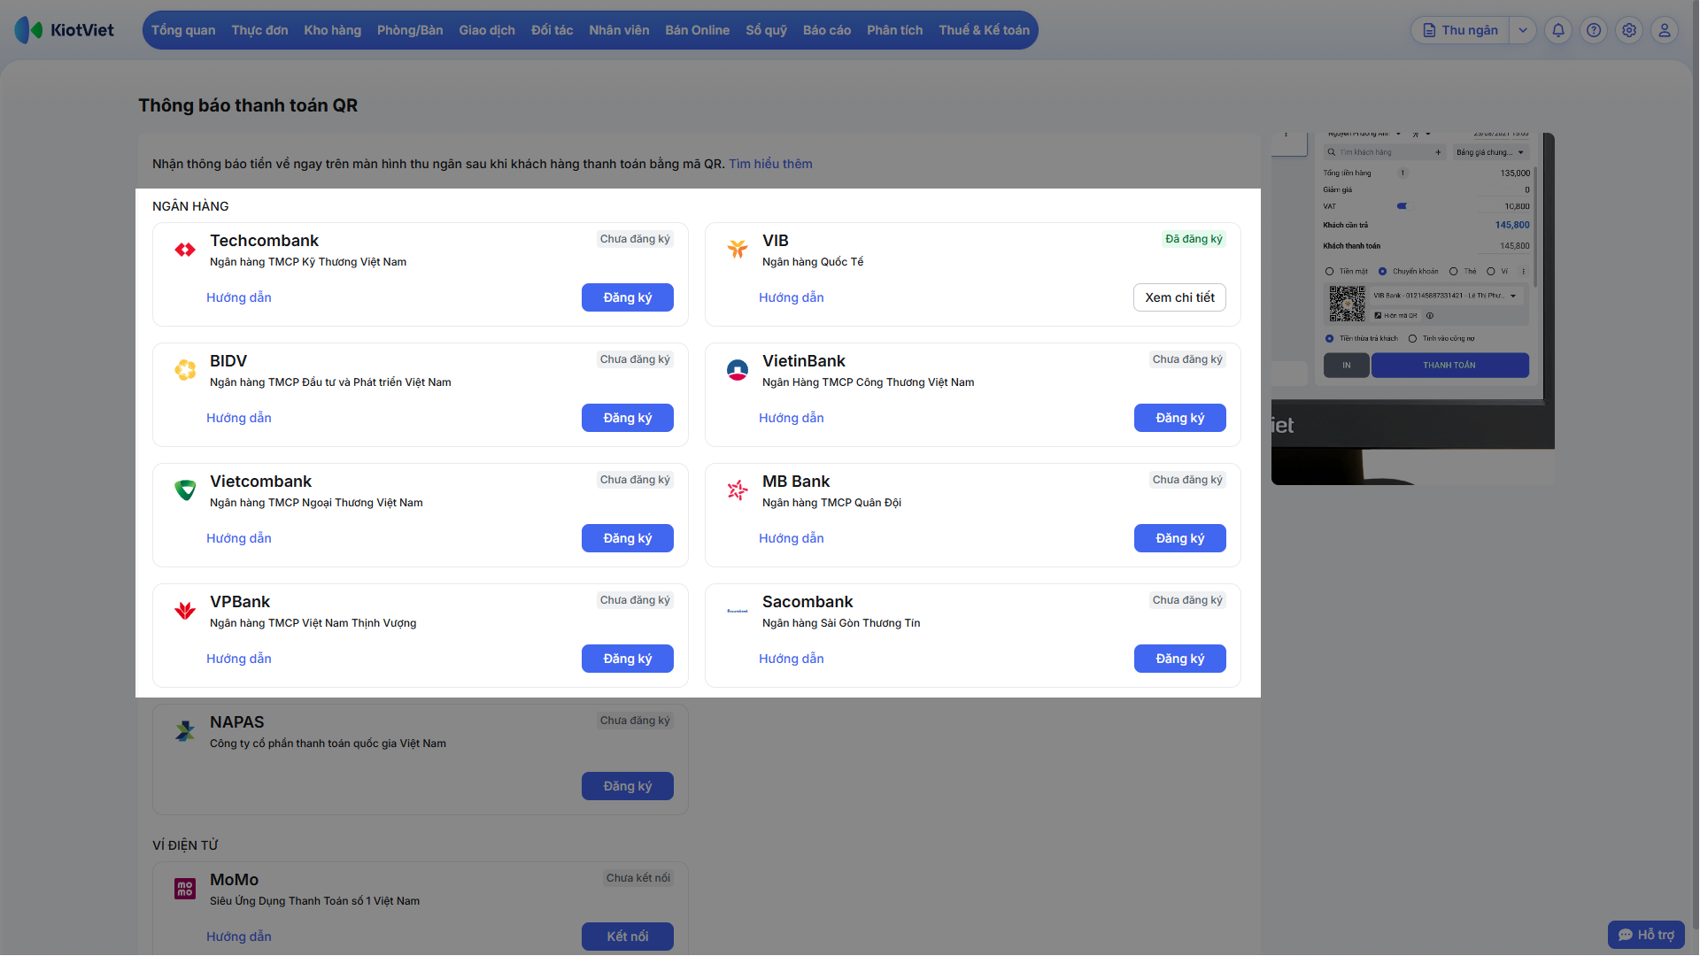Click the Sacombank logo icon

tap(738, 611)
